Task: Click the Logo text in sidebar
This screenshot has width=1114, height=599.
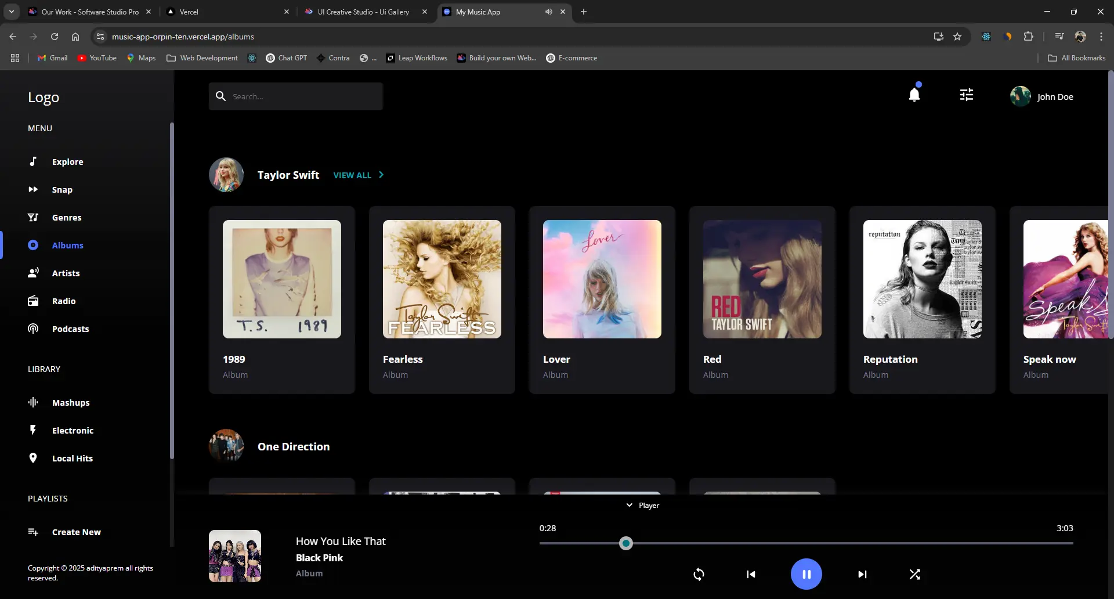Action: (44, 98)
